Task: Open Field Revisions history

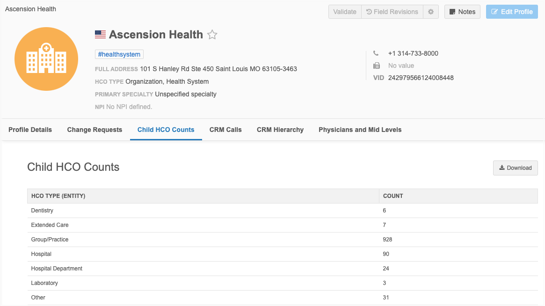Action: tap(392, 12)
